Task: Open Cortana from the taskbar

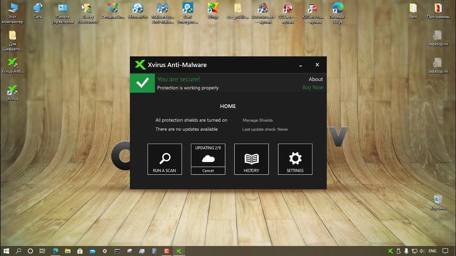Action: 30,251
